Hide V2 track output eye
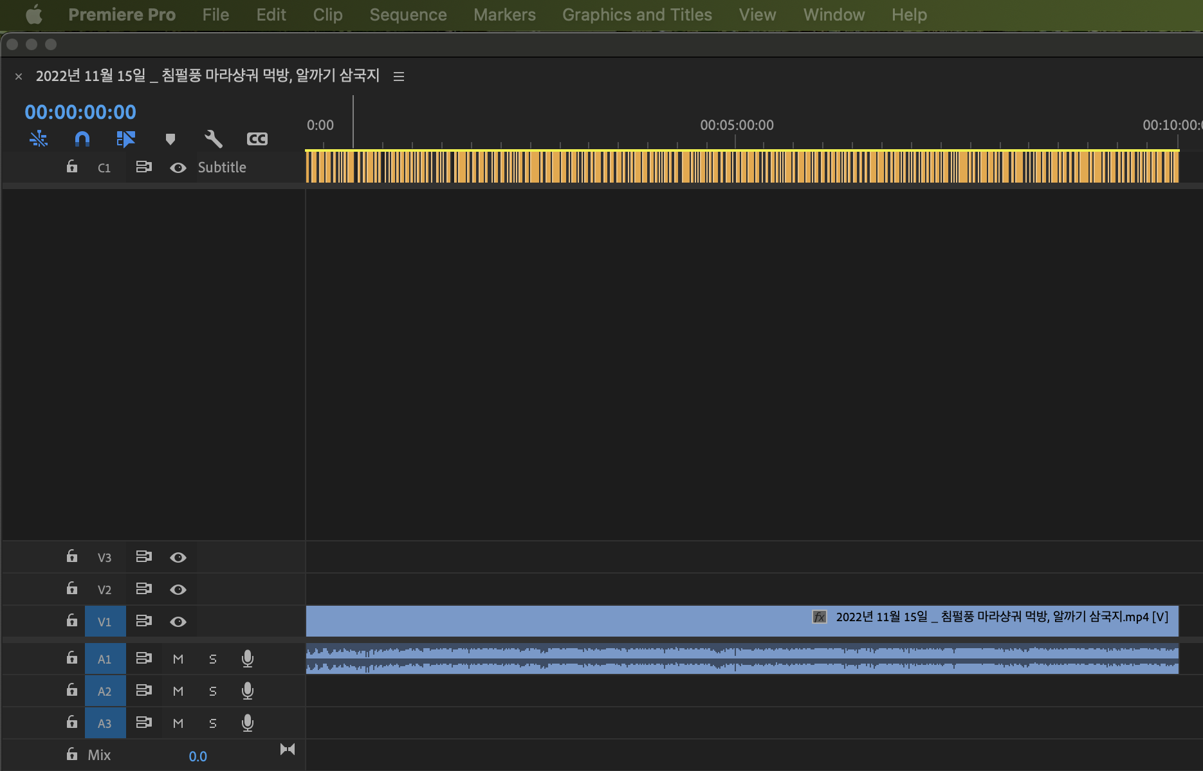The width and height of the screenshot is (1203, 771). point(178,590)
